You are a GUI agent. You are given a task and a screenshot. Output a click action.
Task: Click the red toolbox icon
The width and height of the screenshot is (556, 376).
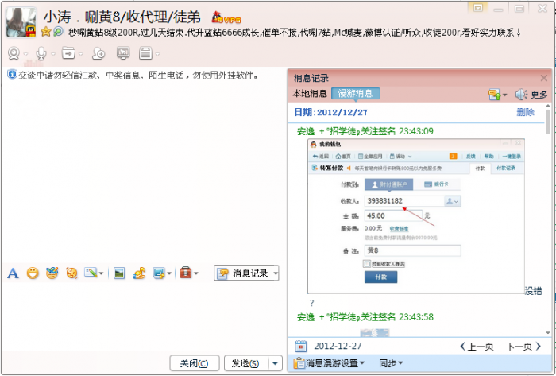point(185,273)
